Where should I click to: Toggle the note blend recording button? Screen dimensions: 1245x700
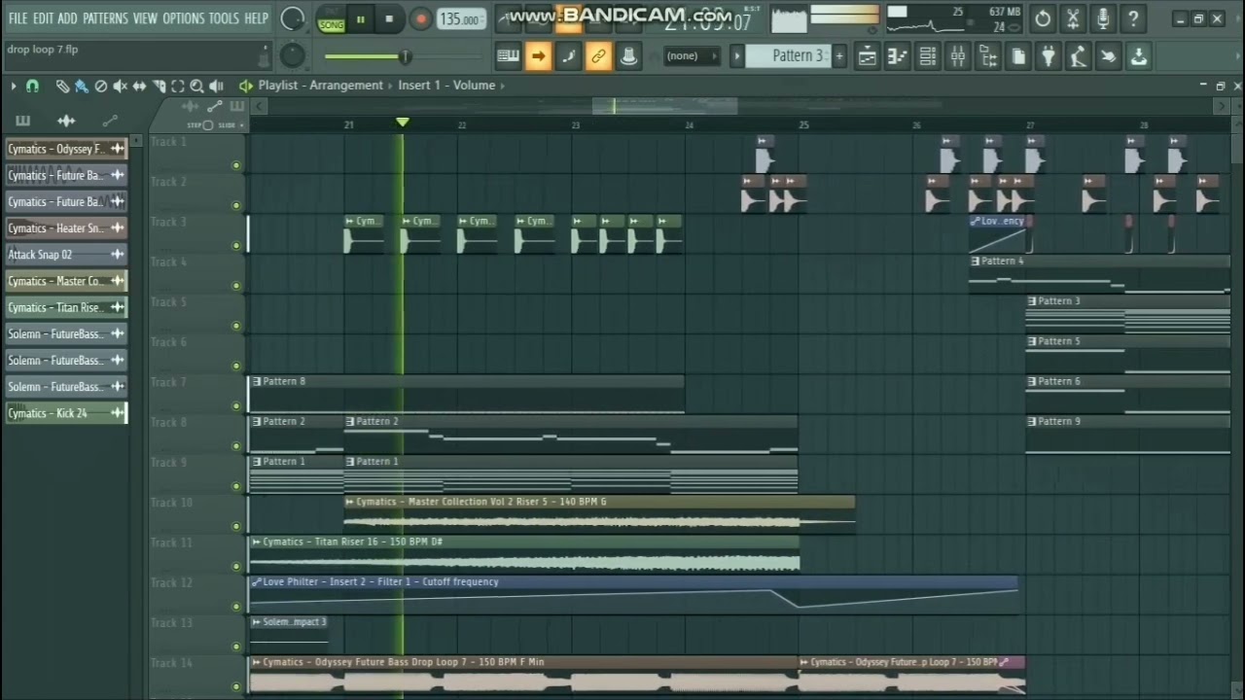point(568,56)
